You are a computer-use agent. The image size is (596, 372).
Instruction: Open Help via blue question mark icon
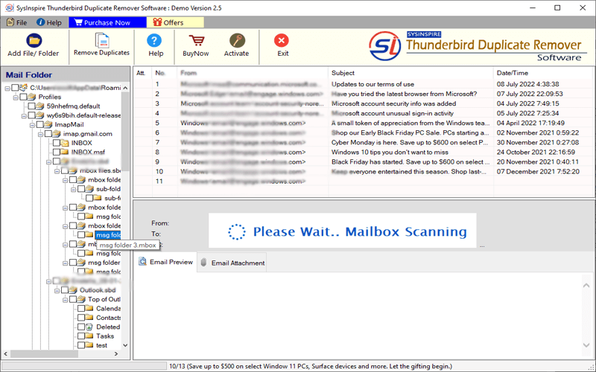point(154,40)
